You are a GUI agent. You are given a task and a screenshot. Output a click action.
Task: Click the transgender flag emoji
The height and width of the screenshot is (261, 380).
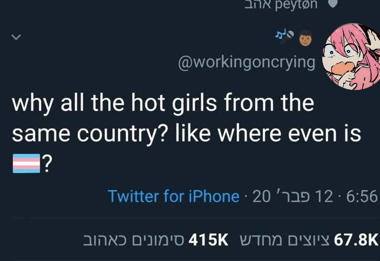[x=25, y=162]
